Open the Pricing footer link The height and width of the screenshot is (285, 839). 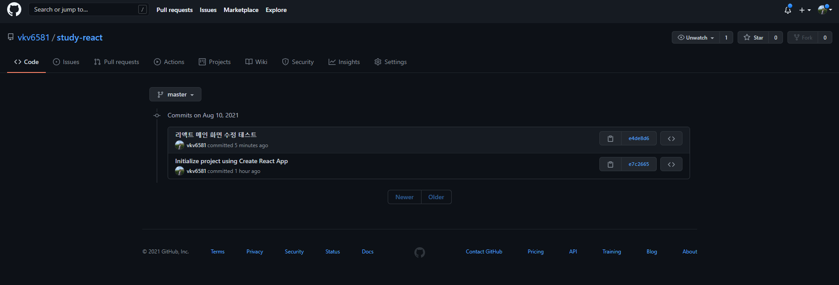click(536, 252)
